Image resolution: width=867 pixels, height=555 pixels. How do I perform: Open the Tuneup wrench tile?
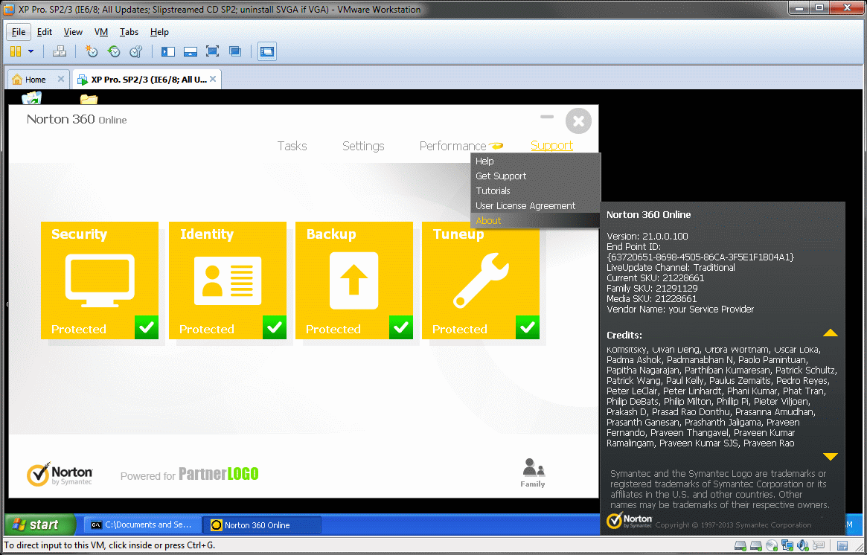point(480,280)
